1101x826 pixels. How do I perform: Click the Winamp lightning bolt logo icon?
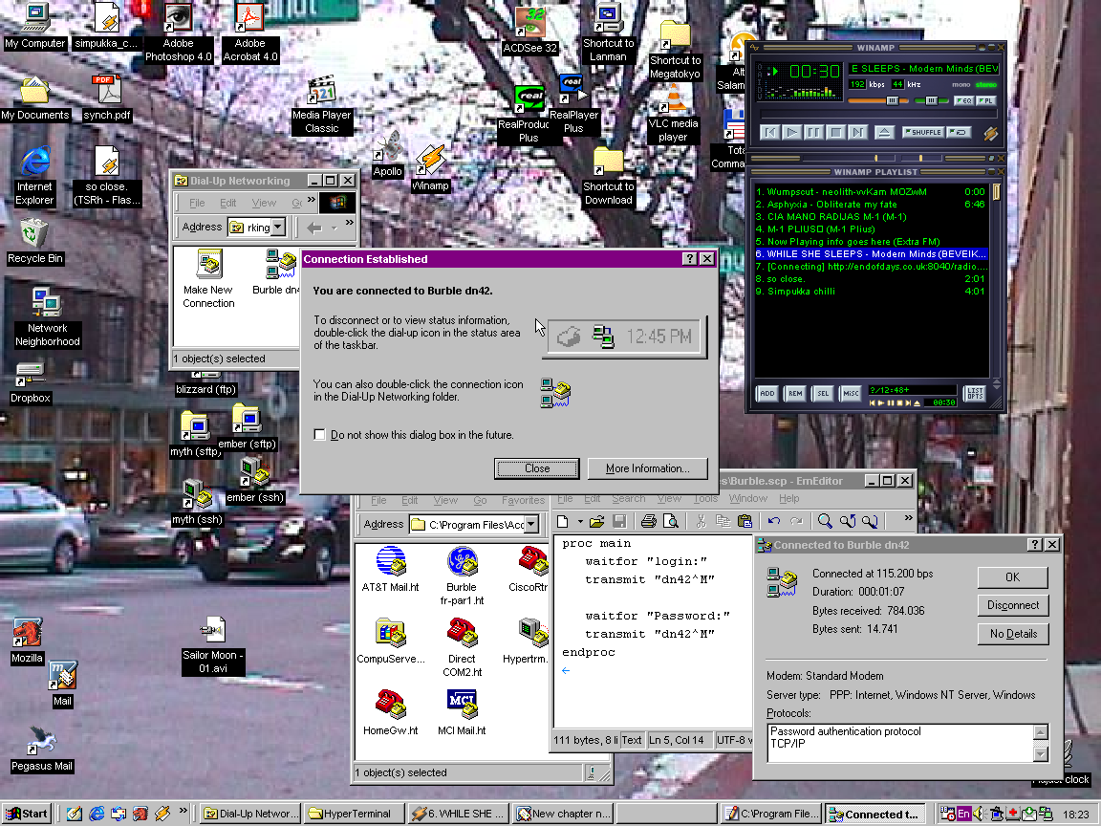[x=992, y=132]
